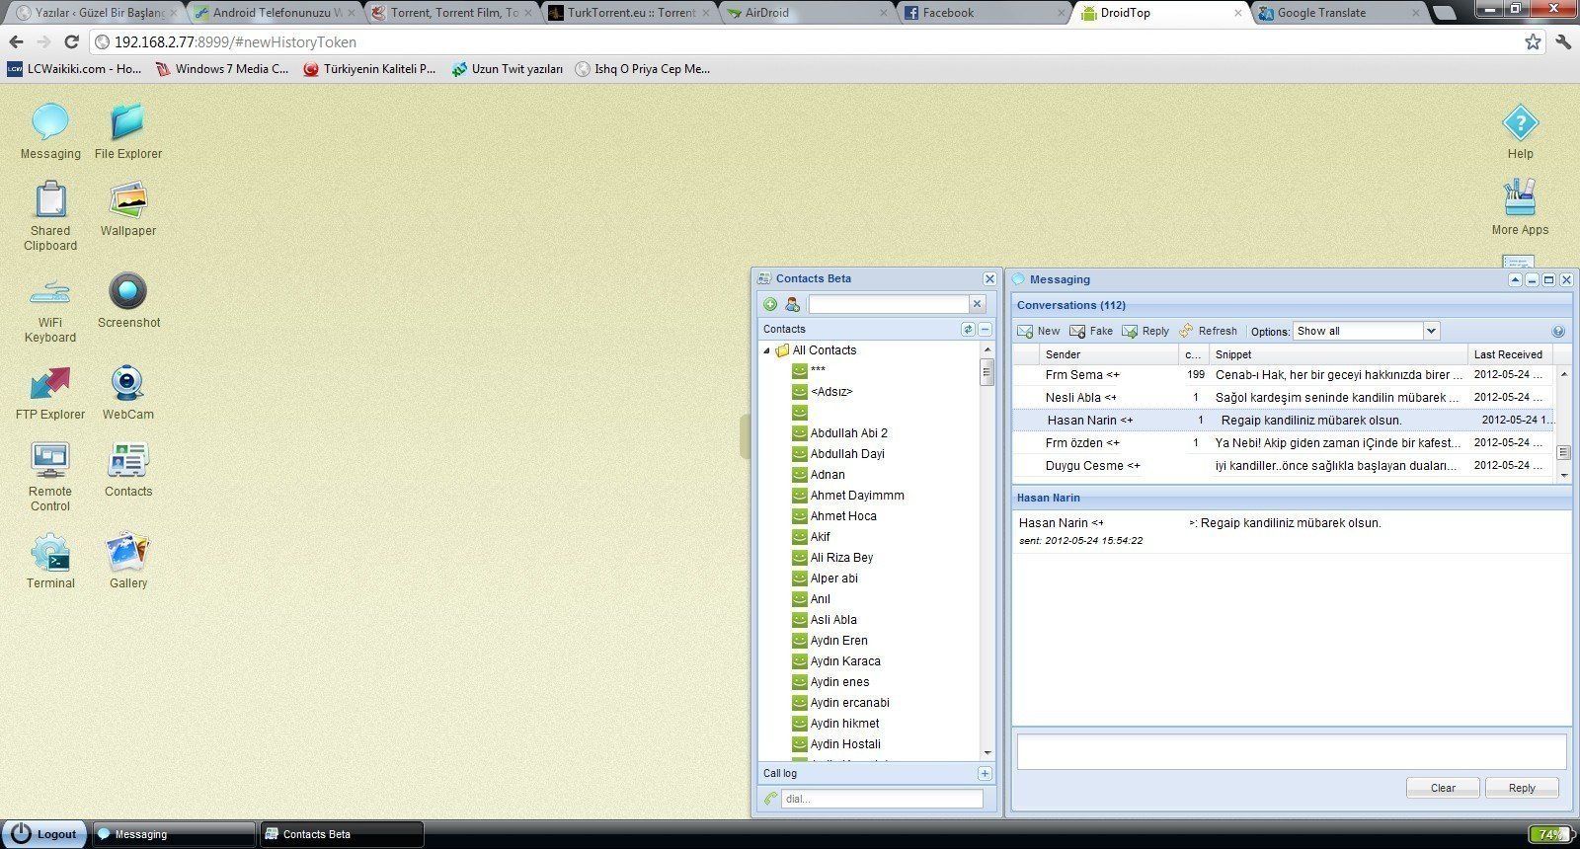Open the WebCam app icon
This screenshot has height=849, width=1580.
(x=128, y=384)
